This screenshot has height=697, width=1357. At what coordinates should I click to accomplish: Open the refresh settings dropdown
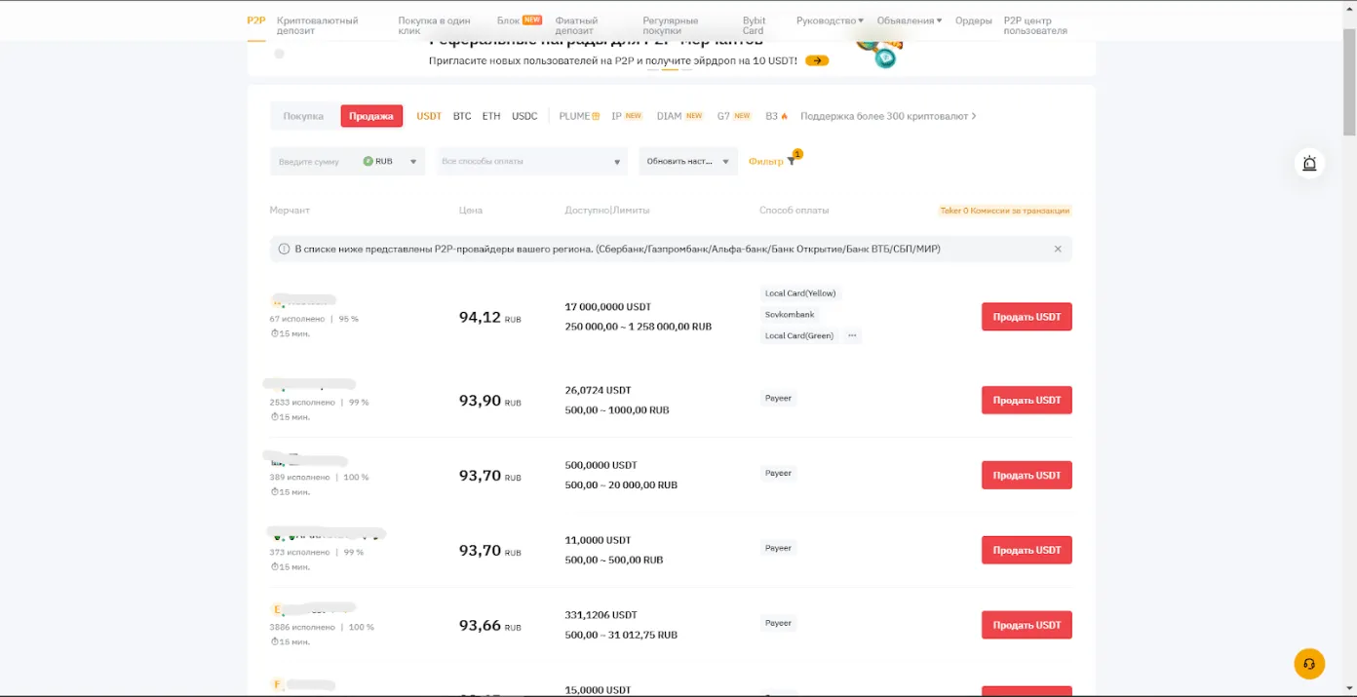click(x=687, y=162)
